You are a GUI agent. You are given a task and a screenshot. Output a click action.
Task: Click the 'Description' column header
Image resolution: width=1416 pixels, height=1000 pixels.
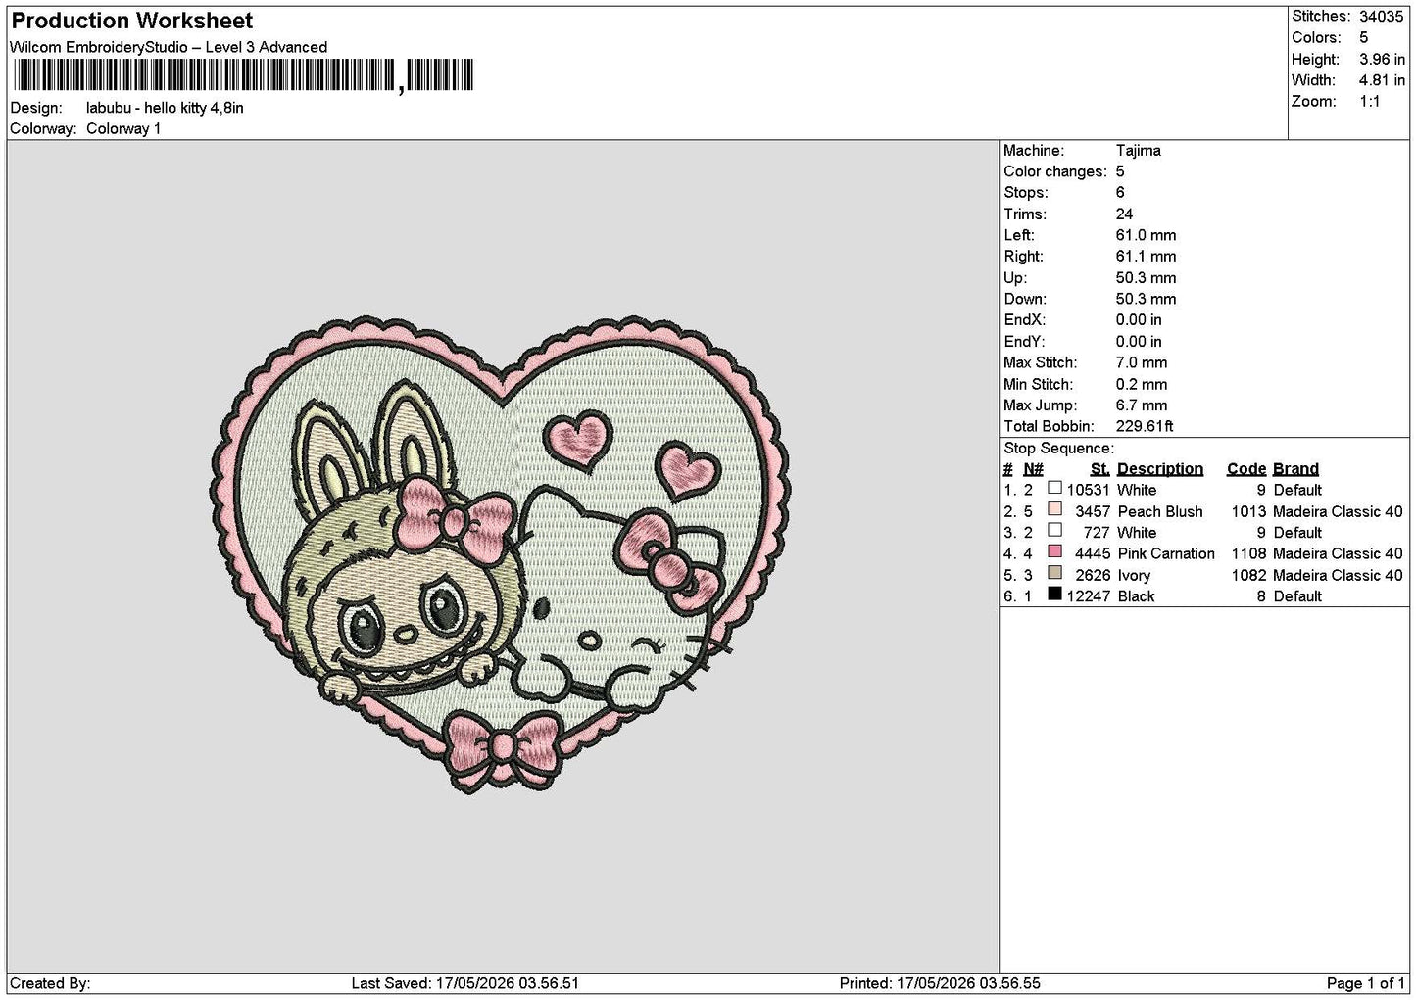coord(1159,469)
